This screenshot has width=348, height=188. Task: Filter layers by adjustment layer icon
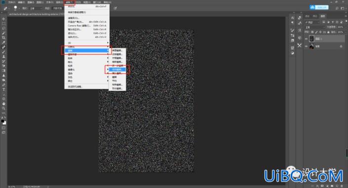(328, 22)
